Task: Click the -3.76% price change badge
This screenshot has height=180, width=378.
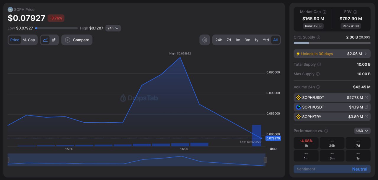Action: coord(56,18)
